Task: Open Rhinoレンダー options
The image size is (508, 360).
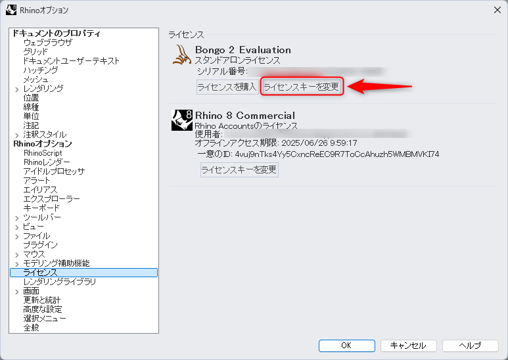Action: point(47,162)
